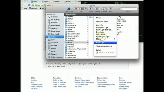Select the FETCH_HEAD file

[121, 21]
